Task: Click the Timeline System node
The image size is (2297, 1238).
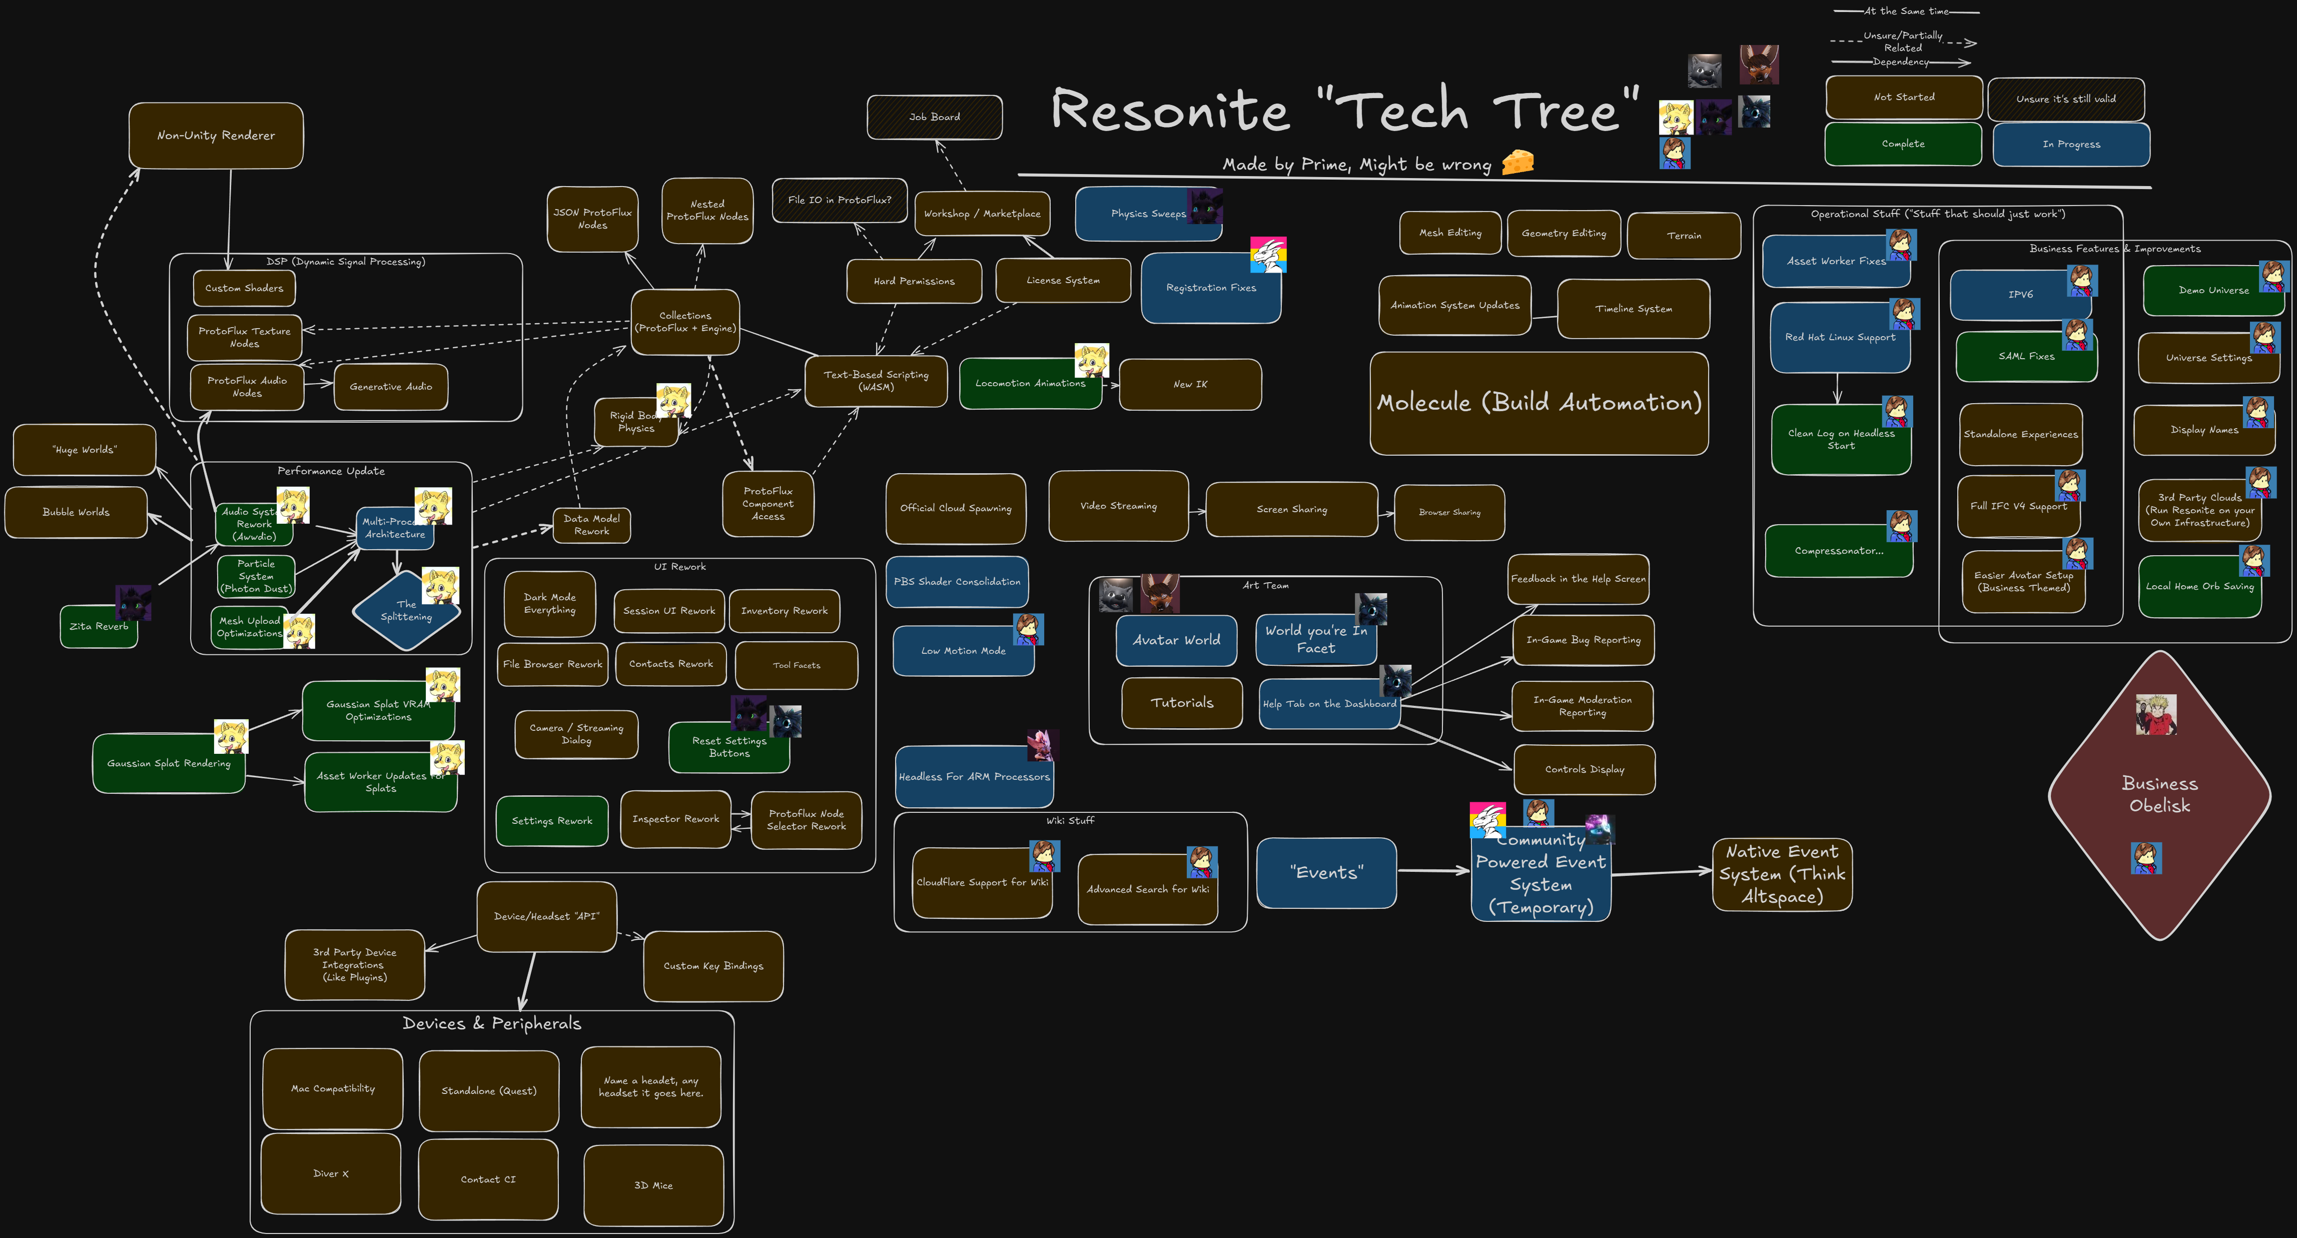Action: [1634, 309]
